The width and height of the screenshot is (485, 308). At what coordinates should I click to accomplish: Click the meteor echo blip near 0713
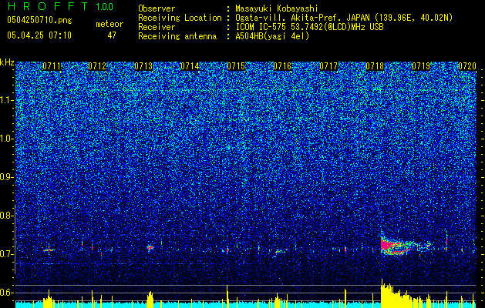[150, 247]
